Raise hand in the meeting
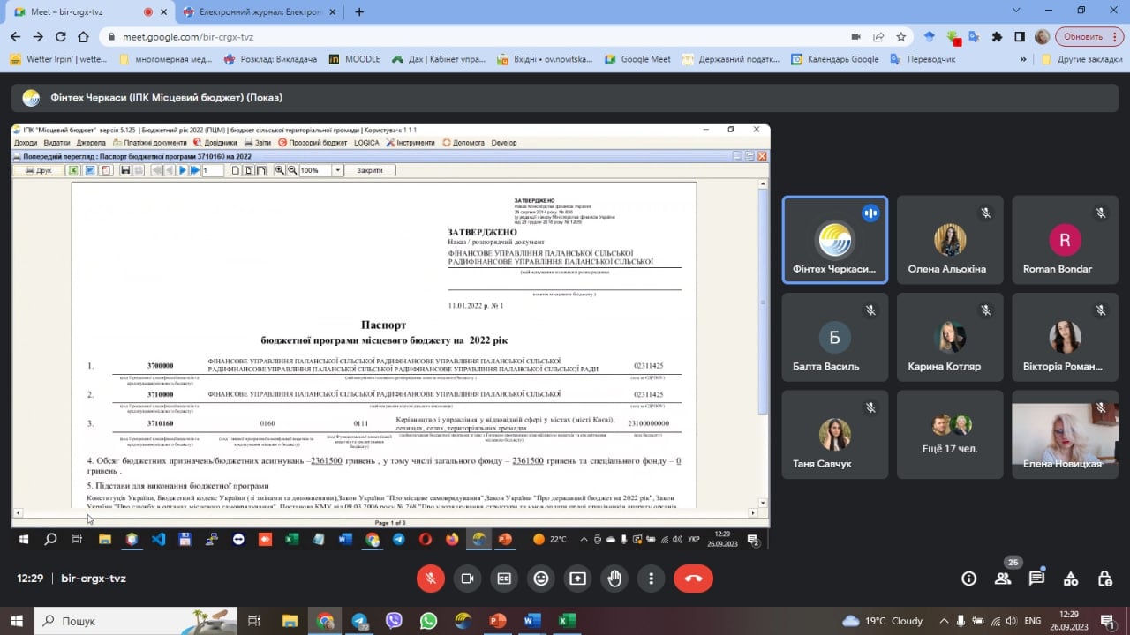1130x635 pixels. coord(614,579)
